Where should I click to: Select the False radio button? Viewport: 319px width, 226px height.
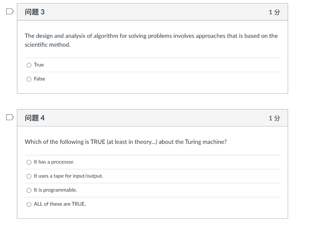pyautogui.click(x=29, y=79)
